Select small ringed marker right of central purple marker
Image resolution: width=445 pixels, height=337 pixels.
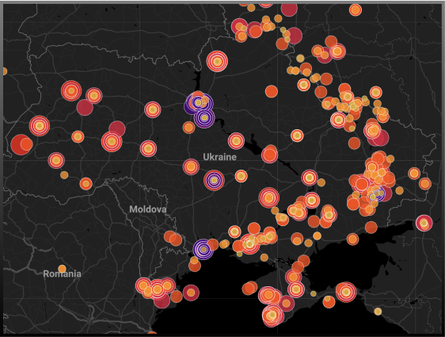point(241,176)
